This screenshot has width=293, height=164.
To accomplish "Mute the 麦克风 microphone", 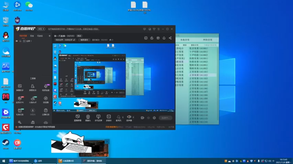I will click(x=118, y=117).
